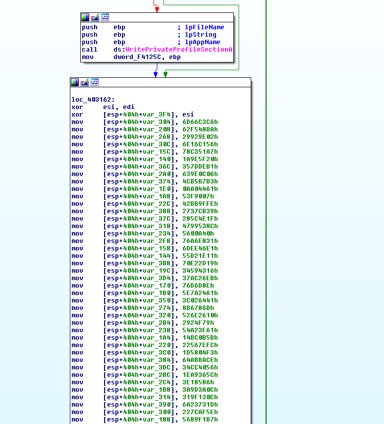The height and width of the screenshot is (424, 384).
Task: Click the 'xor esi, edi' instruction
Action: coord(103,107)
